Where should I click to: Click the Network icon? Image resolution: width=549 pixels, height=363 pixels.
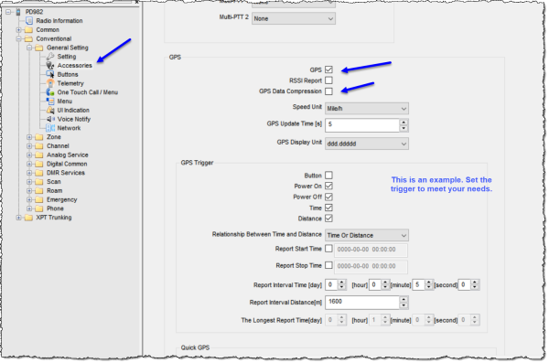coord(50,128)
